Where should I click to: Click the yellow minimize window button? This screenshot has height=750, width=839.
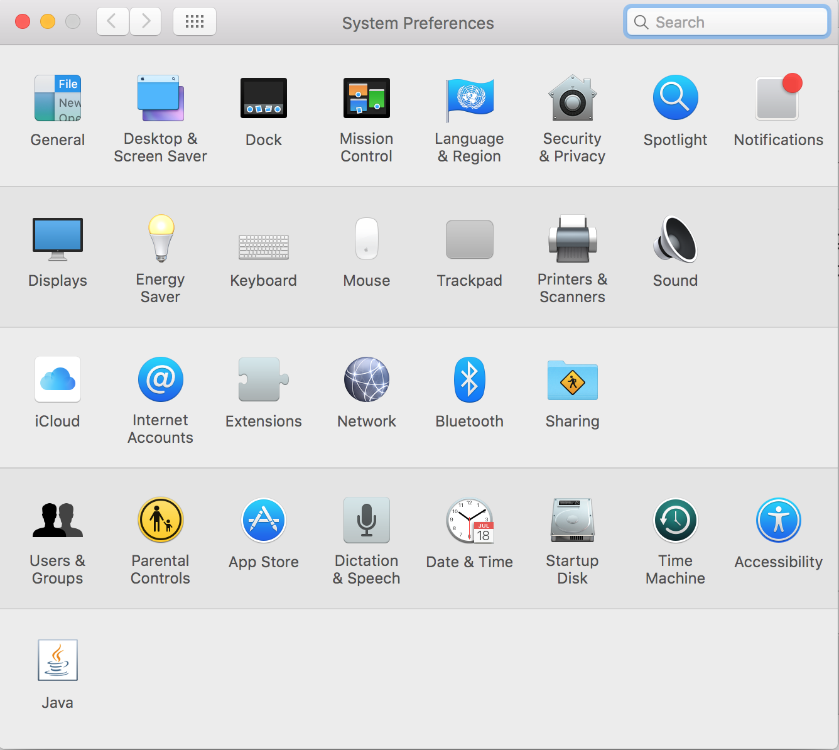(48, 21)
